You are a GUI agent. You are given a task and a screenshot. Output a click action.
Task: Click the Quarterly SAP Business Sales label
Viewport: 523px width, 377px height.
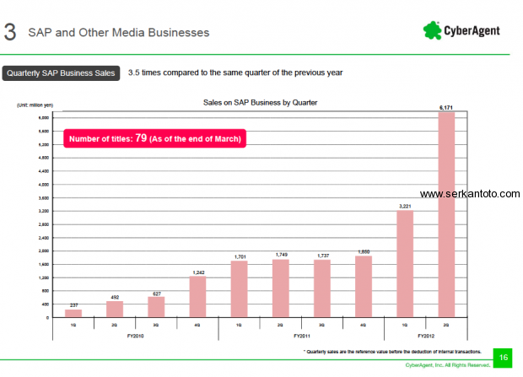pos(61,73)
